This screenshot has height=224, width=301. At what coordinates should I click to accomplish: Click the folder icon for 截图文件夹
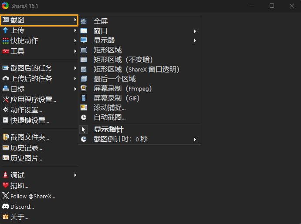click(6, 137)
